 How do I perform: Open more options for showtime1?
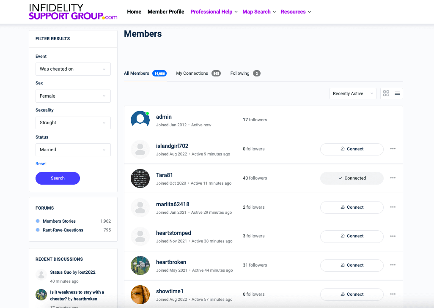click(x=393, y=294)
